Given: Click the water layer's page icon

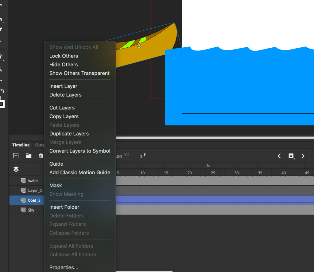Looking at the screenshot, I should [23, 181].
